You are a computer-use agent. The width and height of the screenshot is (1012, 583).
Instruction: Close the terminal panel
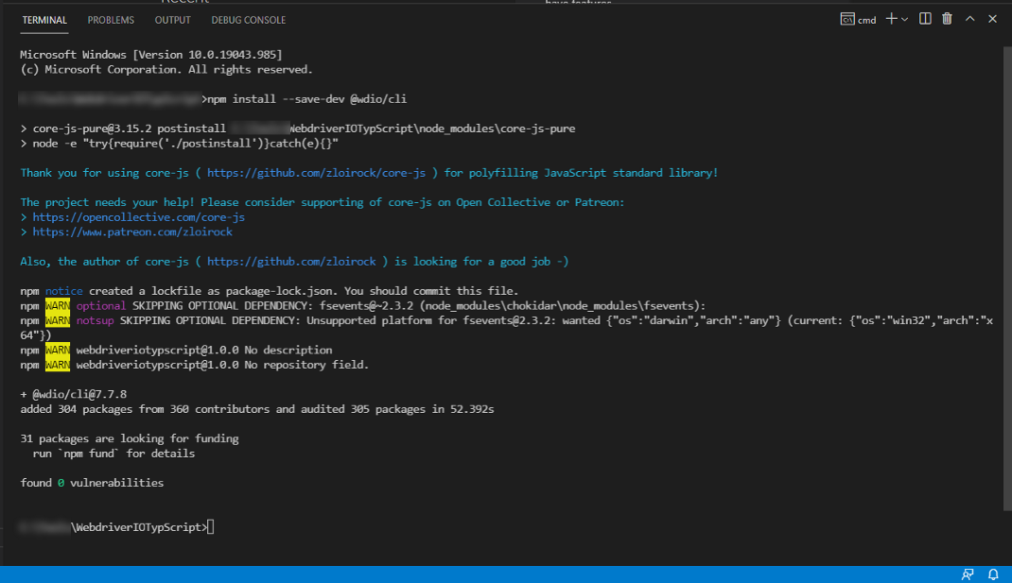(x=992, y=19)
